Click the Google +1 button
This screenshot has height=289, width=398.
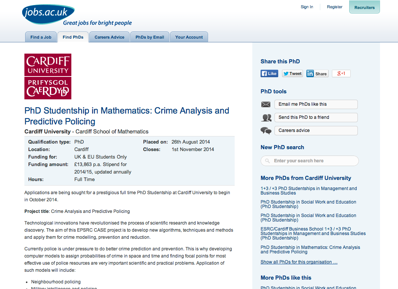tap(341, 73)
